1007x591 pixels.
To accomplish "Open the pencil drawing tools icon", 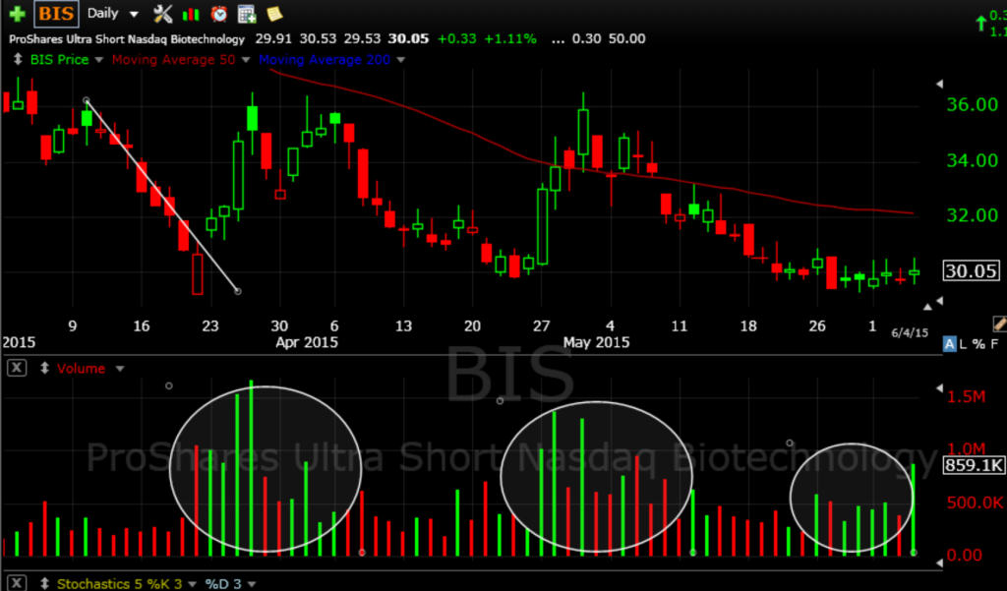I will point(999,324).
